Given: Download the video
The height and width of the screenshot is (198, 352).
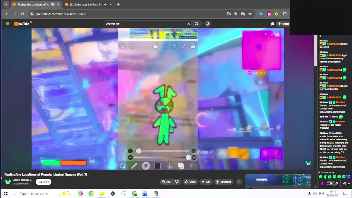Looking at the screenshot, I should click(x=223, y=182).
